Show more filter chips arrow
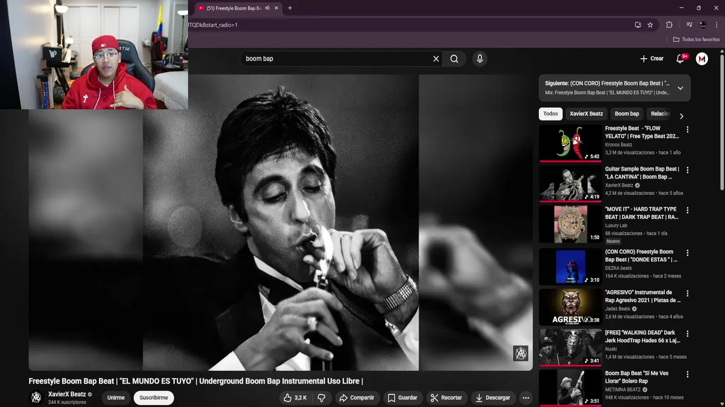Viewport: 725px width, 407px height. pyautogui.click(x=681, y=116)
